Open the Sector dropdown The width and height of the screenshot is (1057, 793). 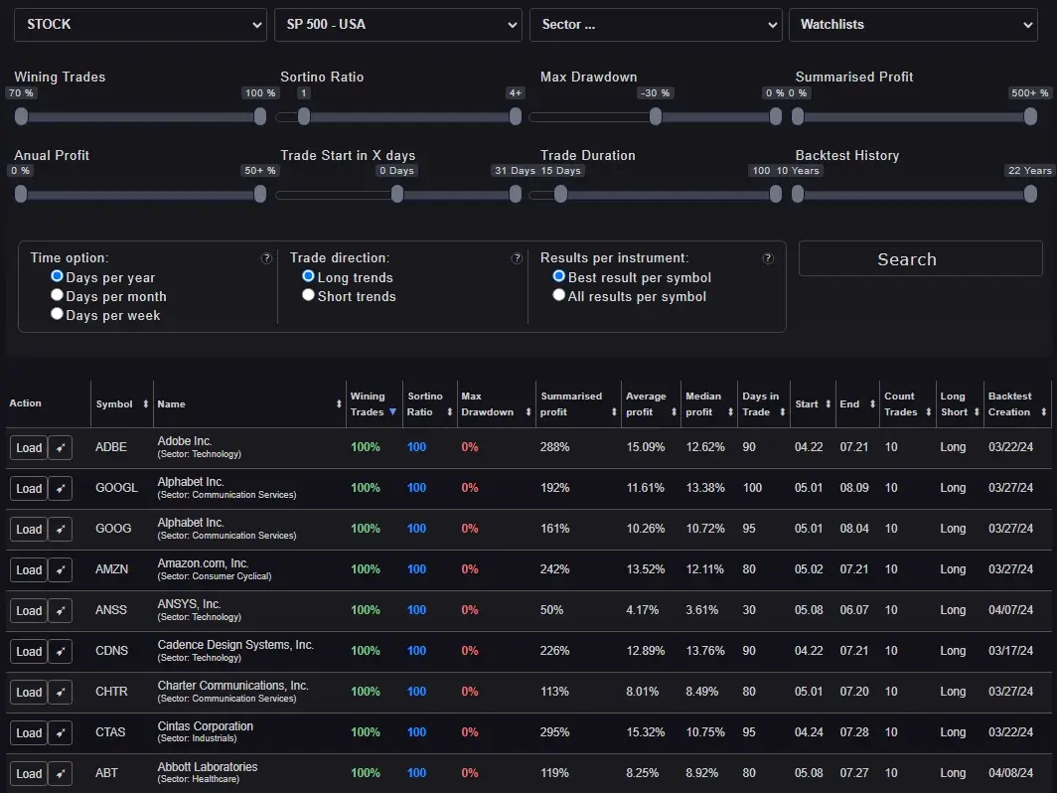tap(656, 25)
